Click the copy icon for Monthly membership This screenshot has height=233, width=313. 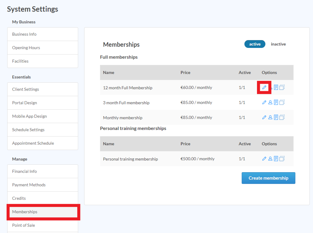282,117
